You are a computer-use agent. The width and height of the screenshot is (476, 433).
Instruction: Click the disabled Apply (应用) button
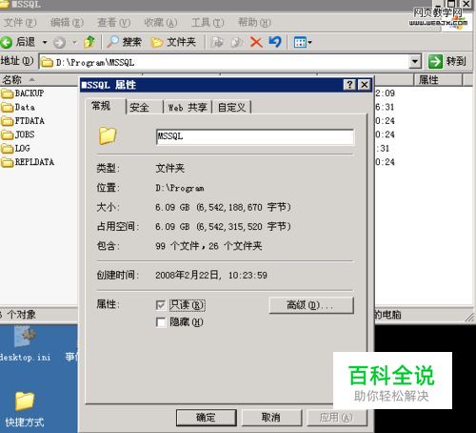[x=336, y=418]
